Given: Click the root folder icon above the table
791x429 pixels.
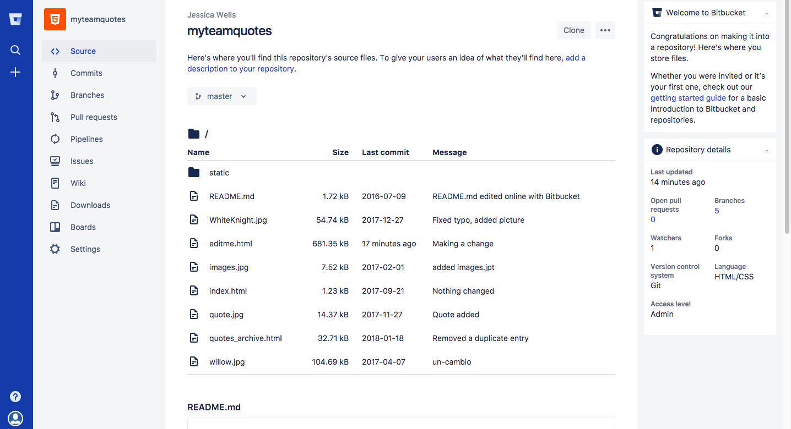Looking at the screenshot, I should (194, 134).
